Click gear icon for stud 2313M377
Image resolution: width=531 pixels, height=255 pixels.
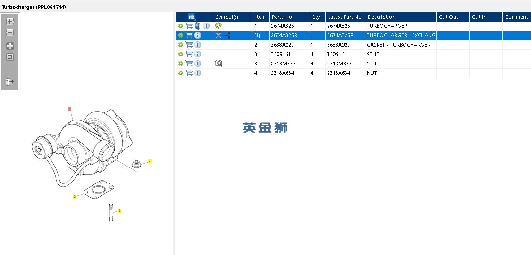pos(181,64)
